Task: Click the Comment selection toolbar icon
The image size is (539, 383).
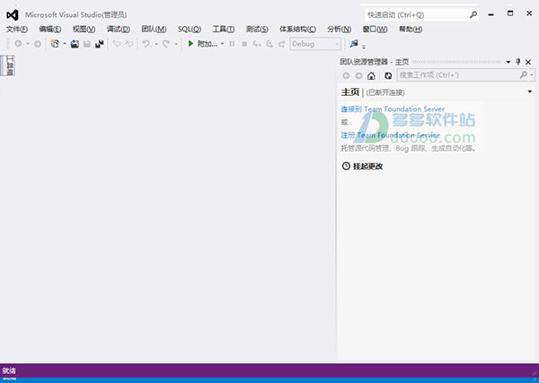Action: coord(117,44)
